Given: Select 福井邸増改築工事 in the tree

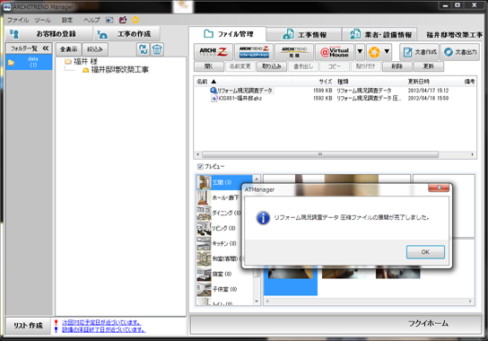Looking at the screenshot, I should pos(116,69).
